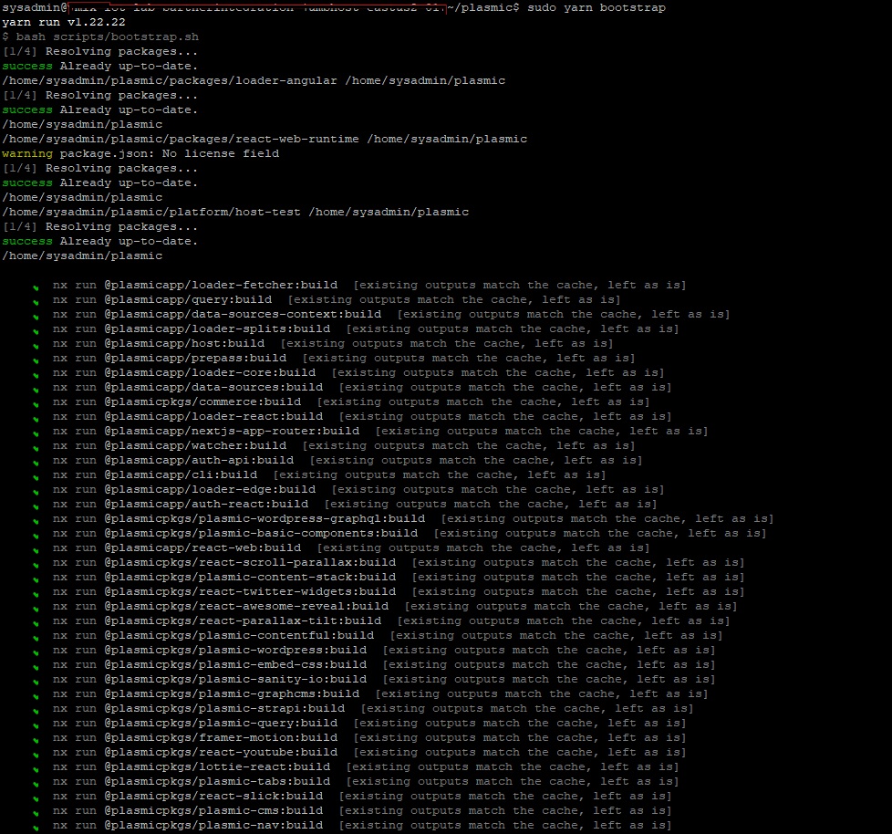Viewport: 892px width, 834px height.
Task: Click the 'bash scripts/bootstrap.sh' line
Action: (x=107, y=36)
